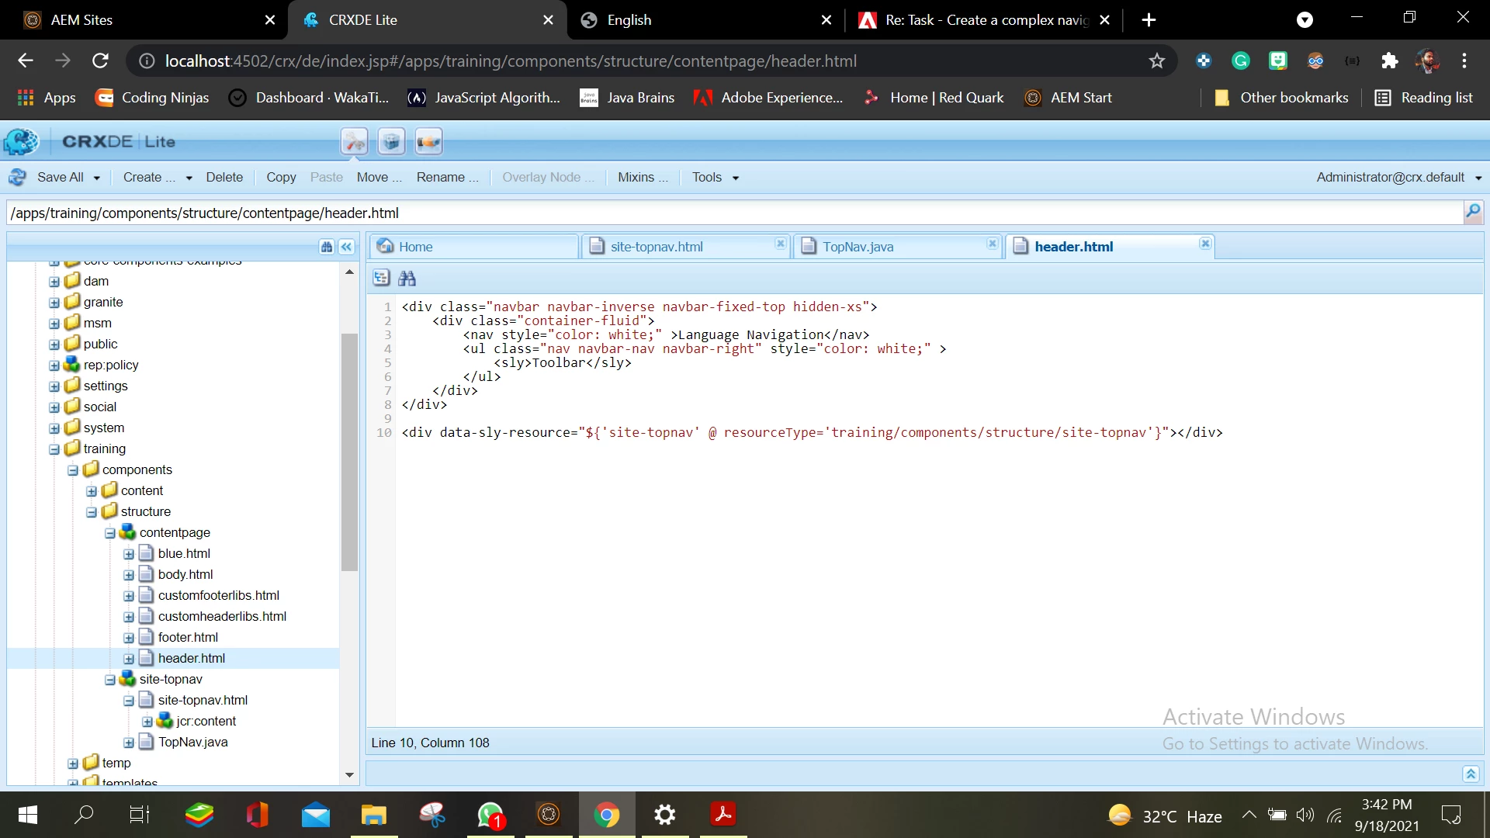Click the show-in-tree icon in editor toolbar

coord(381,278)
